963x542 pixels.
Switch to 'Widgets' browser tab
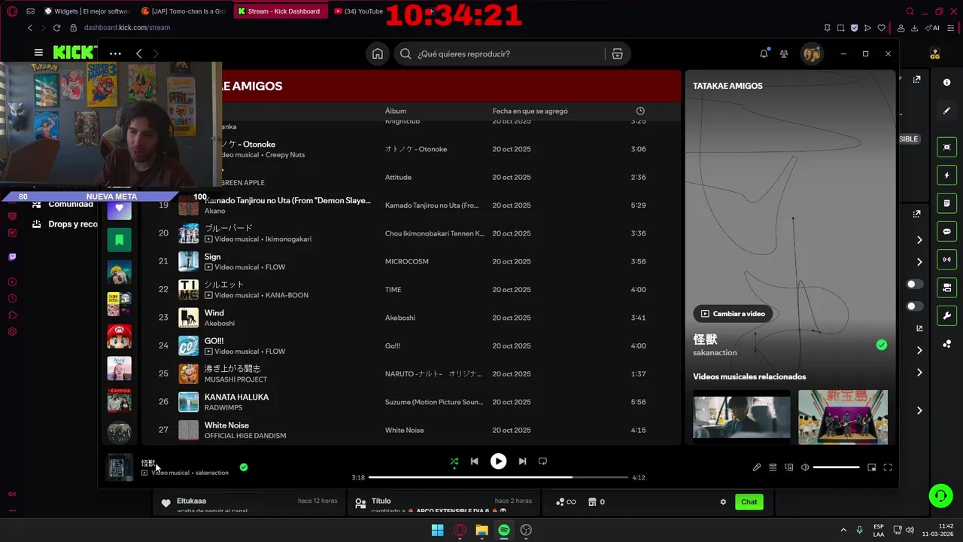pos(87,11)
